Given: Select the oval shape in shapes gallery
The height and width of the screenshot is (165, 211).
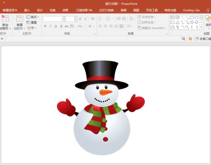Looking at the screenshot, I should coord(197,17).
